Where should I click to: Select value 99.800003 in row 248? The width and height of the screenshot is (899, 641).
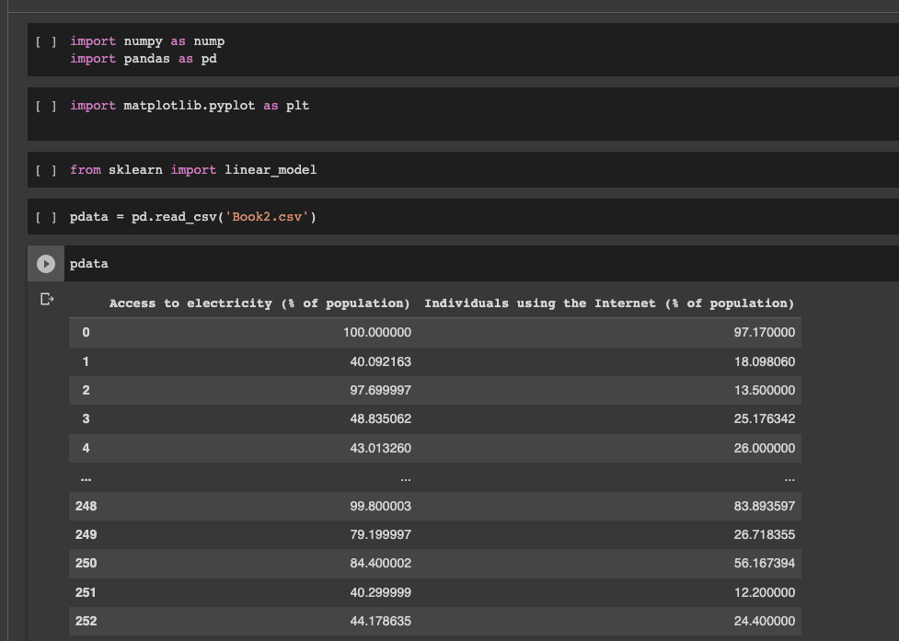[381, 506]
